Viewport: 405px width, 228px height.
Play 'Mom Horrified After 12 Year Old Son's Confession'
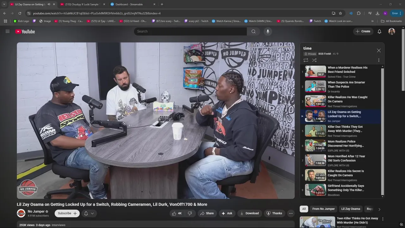click(x=341, y=161)
